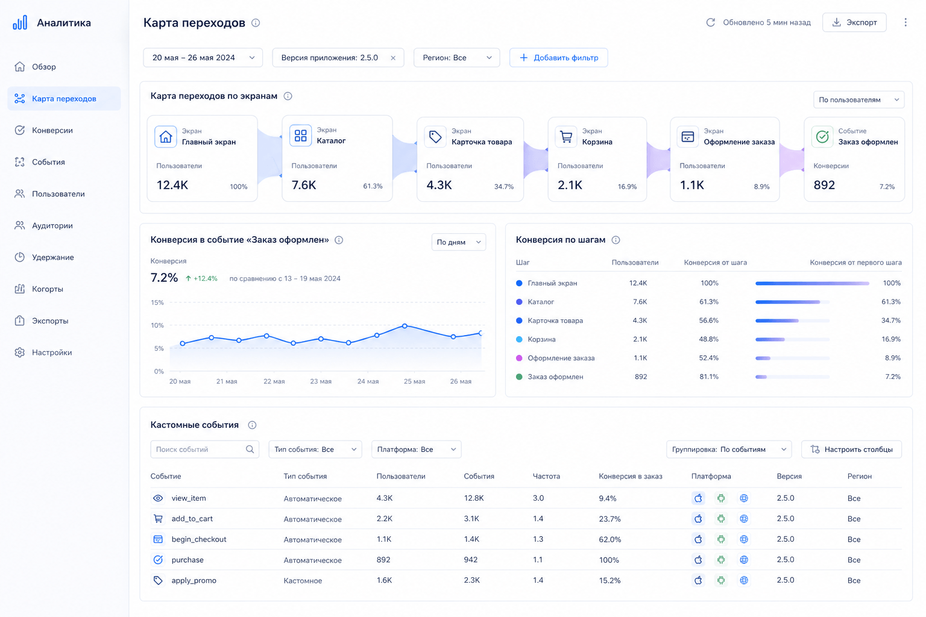
Task: Go to Конверсии in the sidebar
Action: (x=52, y=130)
